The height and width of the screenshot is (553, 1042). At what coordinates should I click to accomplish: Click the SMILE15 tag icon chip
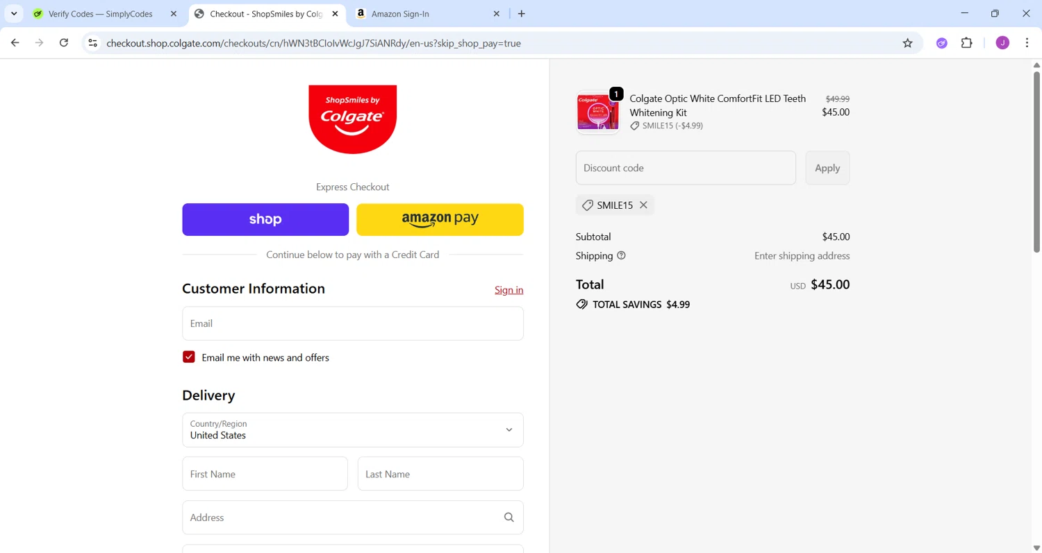point(588,205)
